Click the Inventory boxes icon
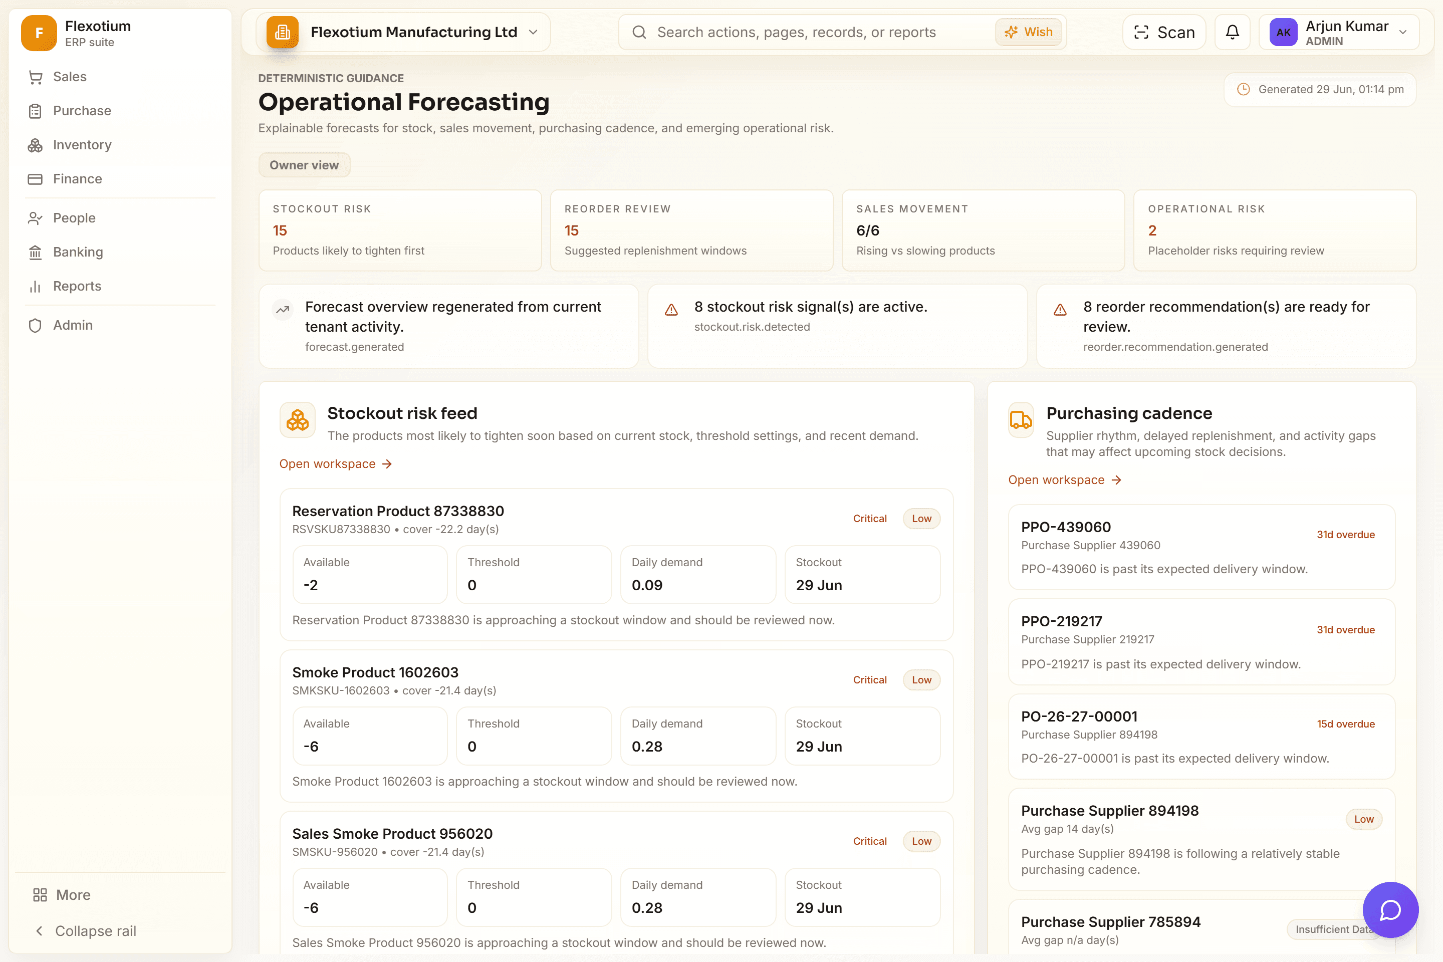1443x962 pixels. (36, 145)
